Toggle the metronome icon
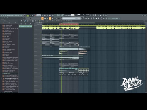Image resolution: width=147 pixels, height=110 pixels. (x=43, y=15)
